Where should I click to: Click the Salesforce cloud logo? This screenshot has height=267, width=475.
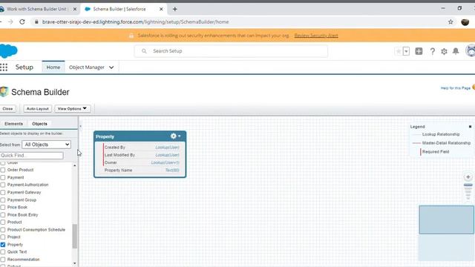(8, 51)
